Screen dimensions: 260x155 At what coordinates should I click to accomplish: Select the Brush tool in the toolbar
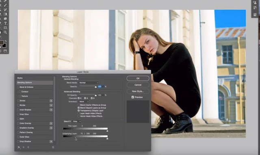5,5
